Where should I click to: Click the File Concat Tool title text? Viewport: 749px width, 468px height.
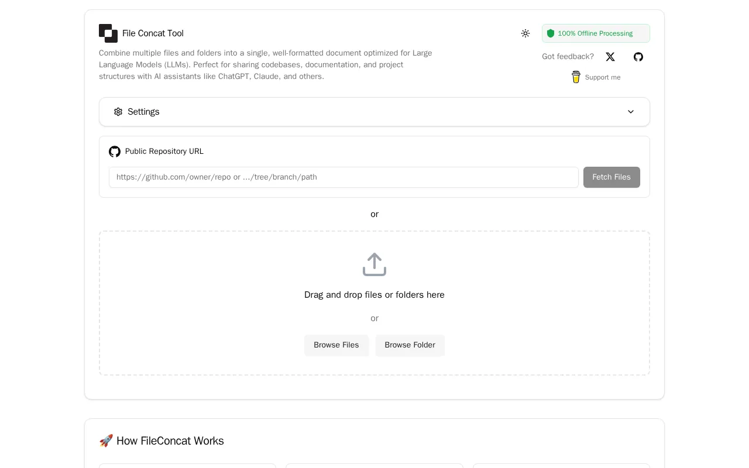pos(153,33)
